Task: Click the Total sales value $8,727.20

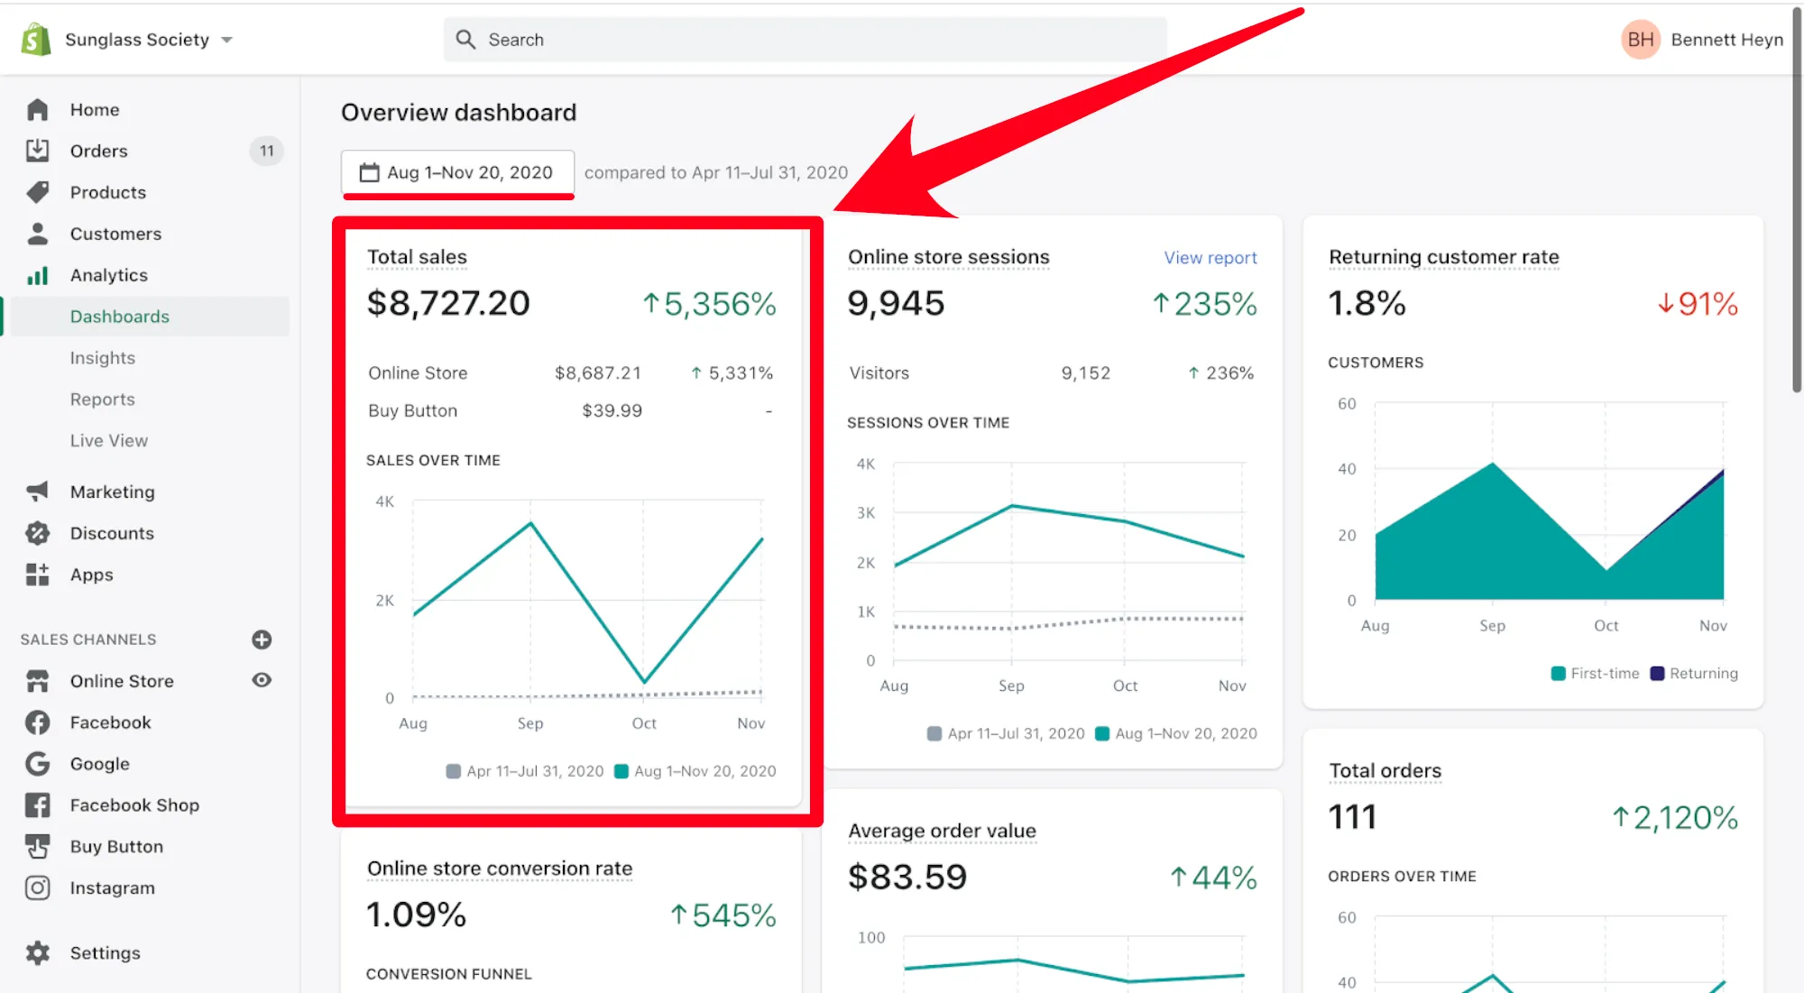Action: 448,303
